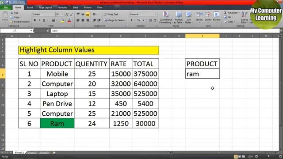
Task: Switch to the Page Layout tab
Action: (x=45, y=8)
